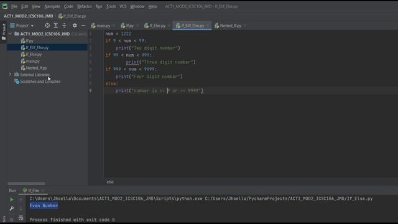
Task: Open the Run menu
Action: 99,6
